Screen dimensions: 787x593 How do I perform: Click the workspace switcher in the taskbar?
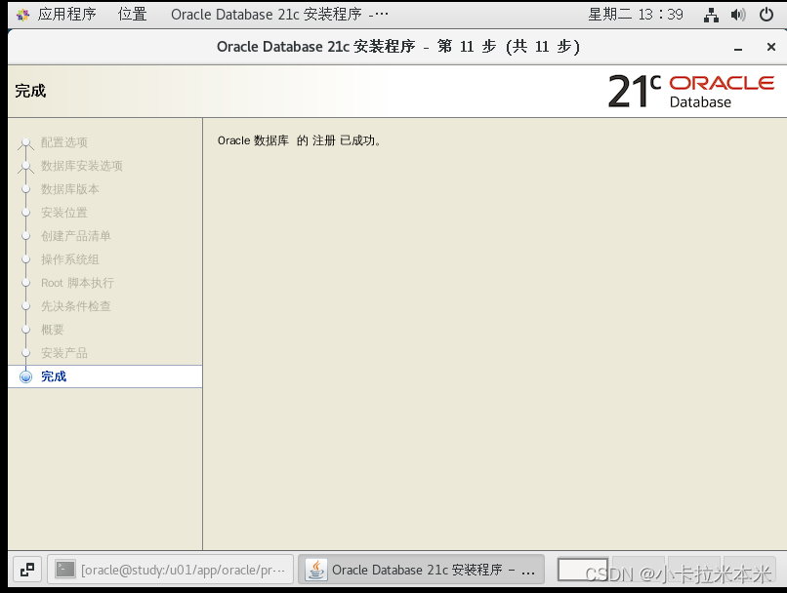pyautogui.click(x=26, y=570)
